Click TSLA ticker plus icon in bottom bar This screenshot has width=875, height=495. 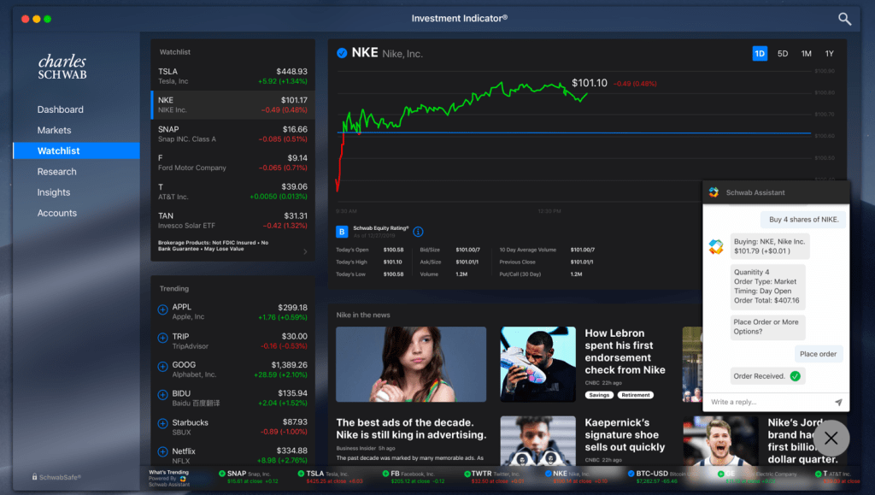tap(302, 474)
